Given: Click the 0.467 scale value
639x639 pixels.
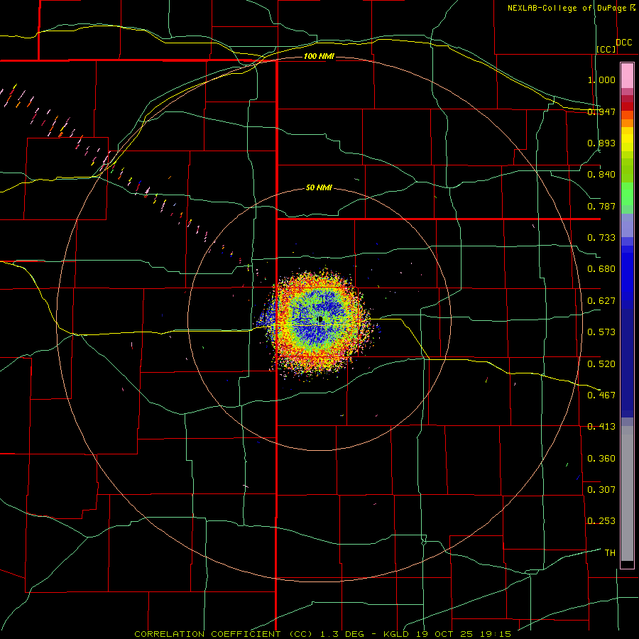Looking at the screenshot, I should [601, 395].
